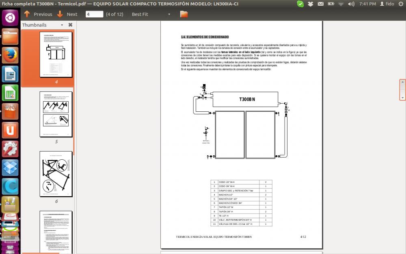
Task: Open the mail messaging indicator
Action: (321, 4)
